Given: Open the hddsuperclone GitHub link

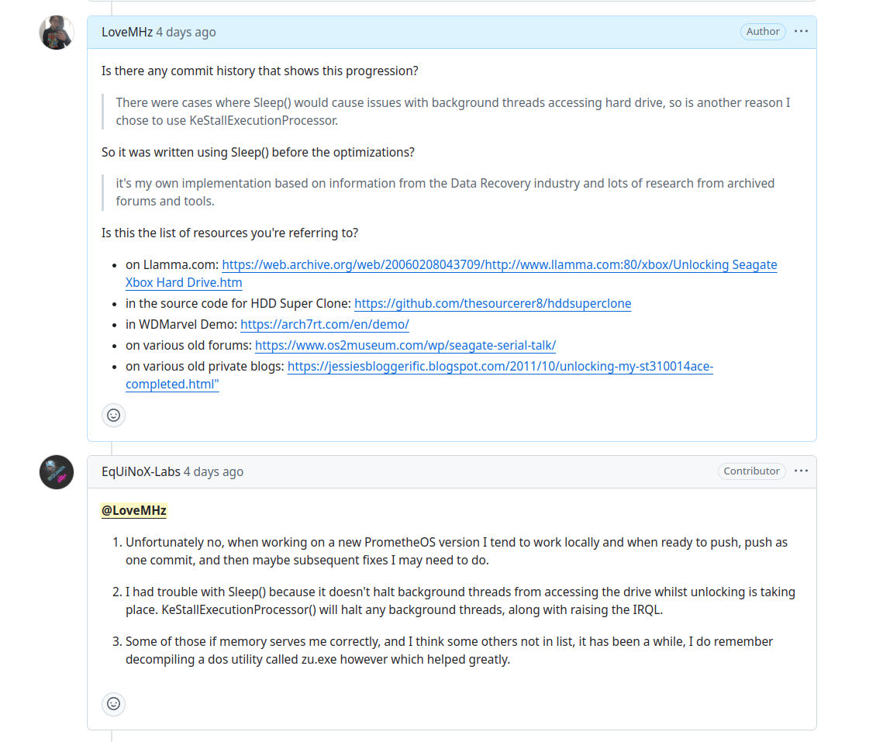Looking at the screenshot, I should point(493,304).
